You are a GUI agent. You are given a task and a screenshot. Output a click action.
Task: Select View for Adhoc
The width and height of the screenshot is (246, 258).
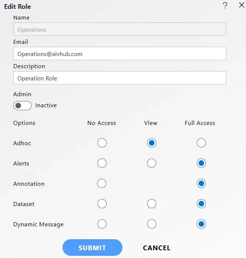point(151,143)
